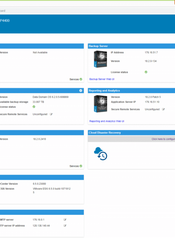
Task: Check the storage license status green checkmark
Action: 34,107
